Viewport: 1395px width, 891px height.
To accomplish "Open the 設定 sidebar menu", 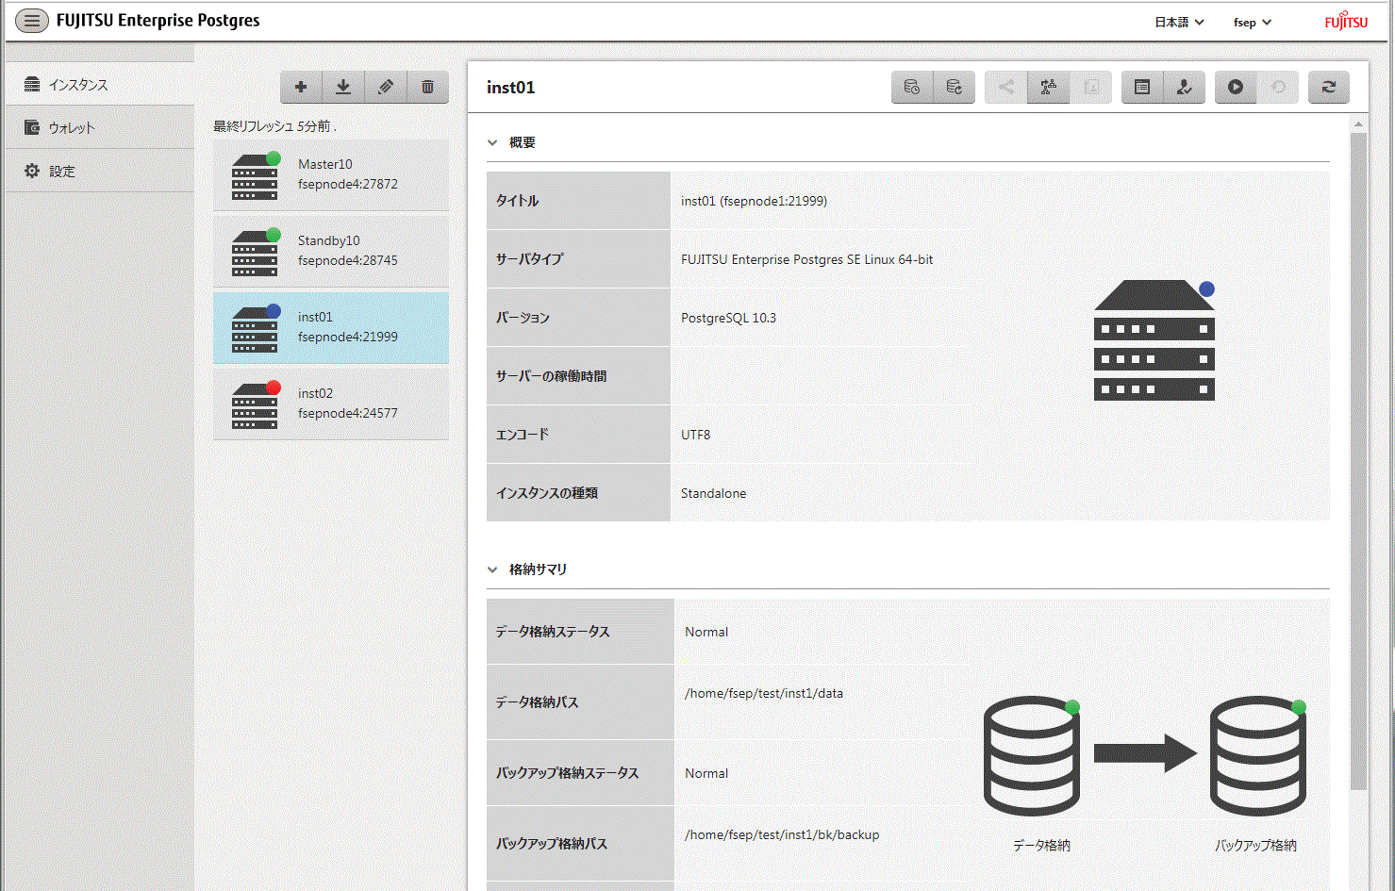I will [x=100, y=171].
